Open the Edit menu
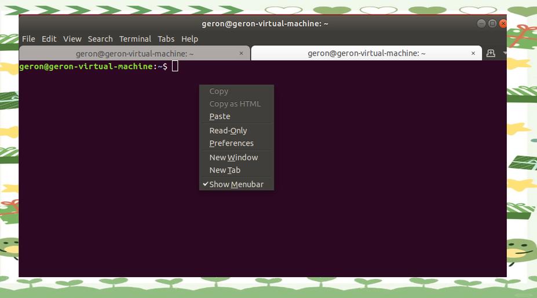Screen dimensions: 537x298 point(49,39)
